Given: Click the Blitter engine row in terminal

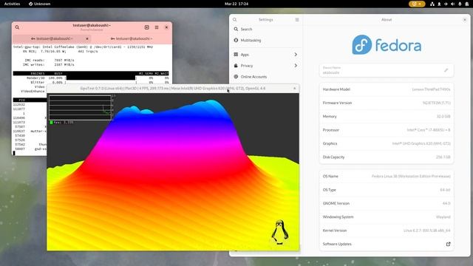Looking at the screenshot, I should tap(91, 82).
